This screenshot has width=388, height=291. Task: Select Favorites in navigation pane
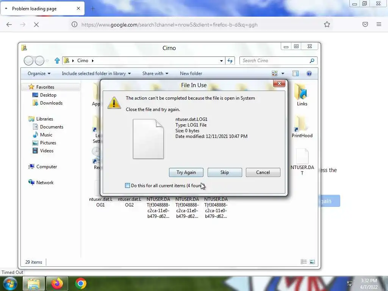[45, 87]
